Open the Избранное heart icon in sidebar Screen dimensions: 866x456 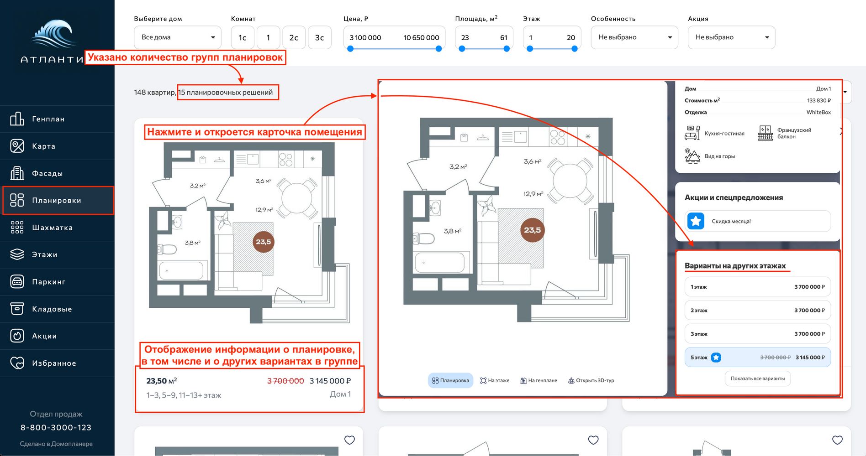pos(17,363)
